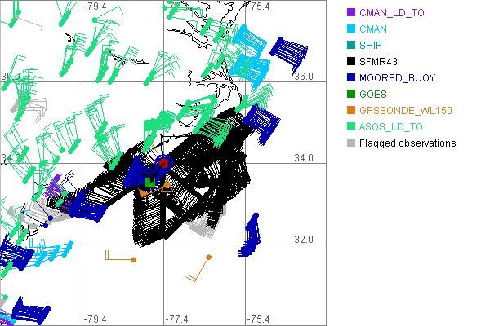Image resolution: width=490 pixels, height=326 pixels.
Task: Select the green GOES legend swatch
Action: (x=351, y=94)
